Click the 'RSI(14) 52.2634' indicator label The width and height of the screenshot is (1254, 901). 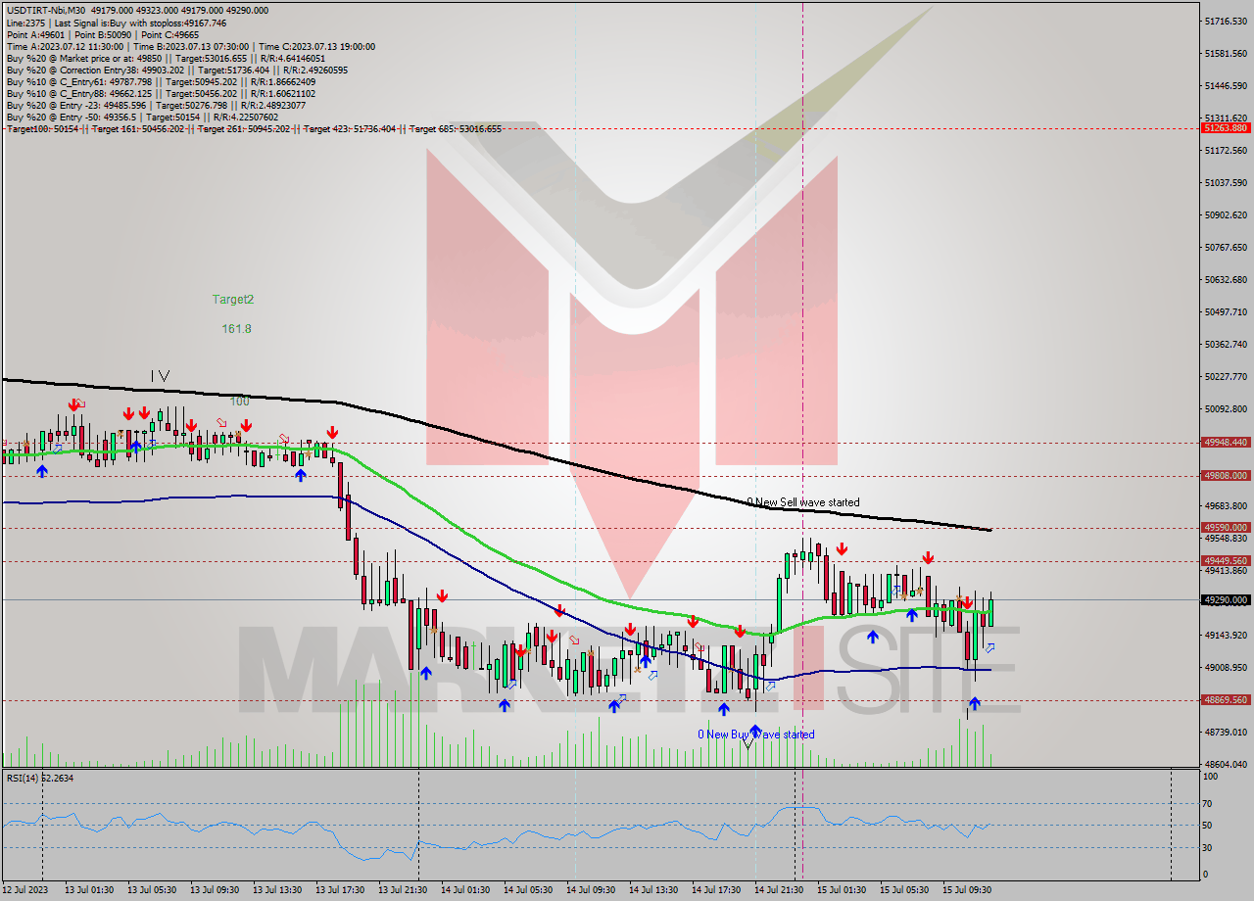coord(40,778)
